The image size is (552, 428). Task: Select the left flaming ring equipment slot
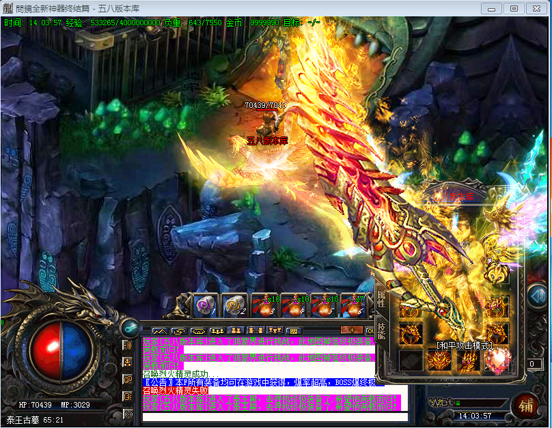[411, 334]
